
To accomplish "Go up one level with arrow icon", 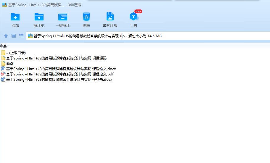I will 6,36.
